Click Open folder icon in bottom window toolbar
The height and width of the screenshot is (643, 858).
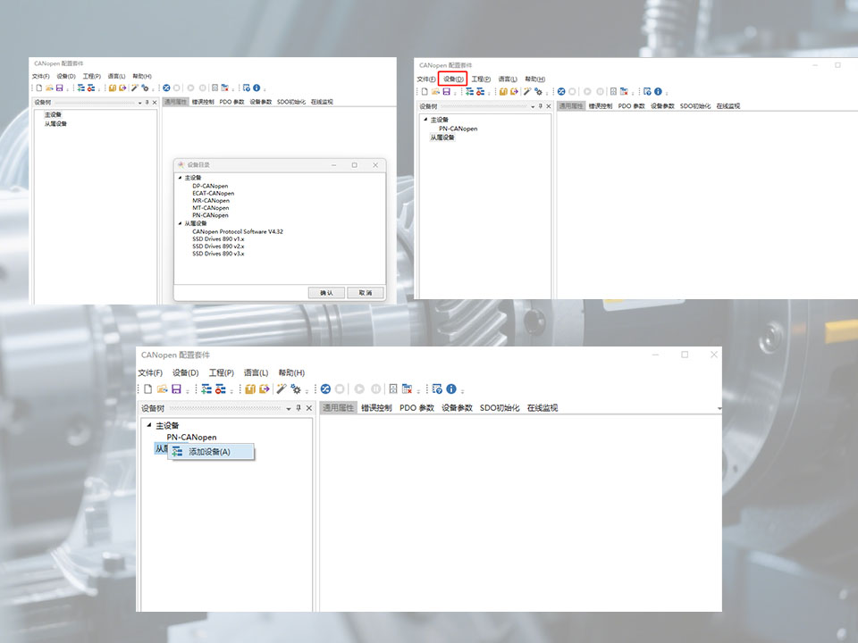click(x=162, y=388)
